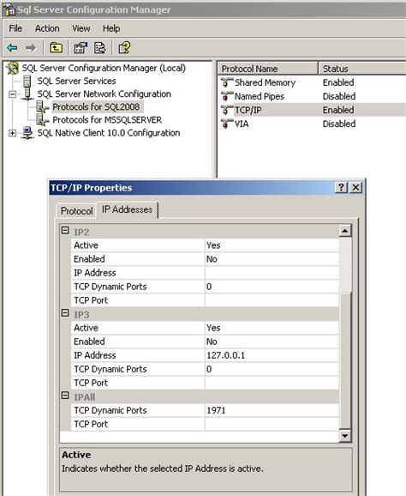Click the Shared Memory protocol icon
The height and width of the screenshot is (496, 406).
point(227,82)
